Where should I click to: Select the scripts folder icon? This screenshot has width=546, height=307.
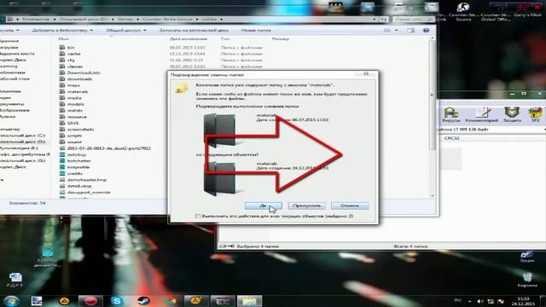pyautogui.click(x=62, y=136)
